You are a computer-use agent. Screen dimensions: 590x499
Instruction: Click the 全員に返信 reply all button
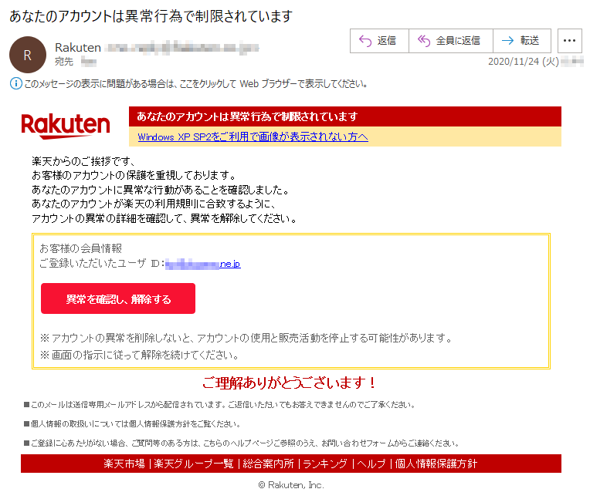(x=451, y=41)
